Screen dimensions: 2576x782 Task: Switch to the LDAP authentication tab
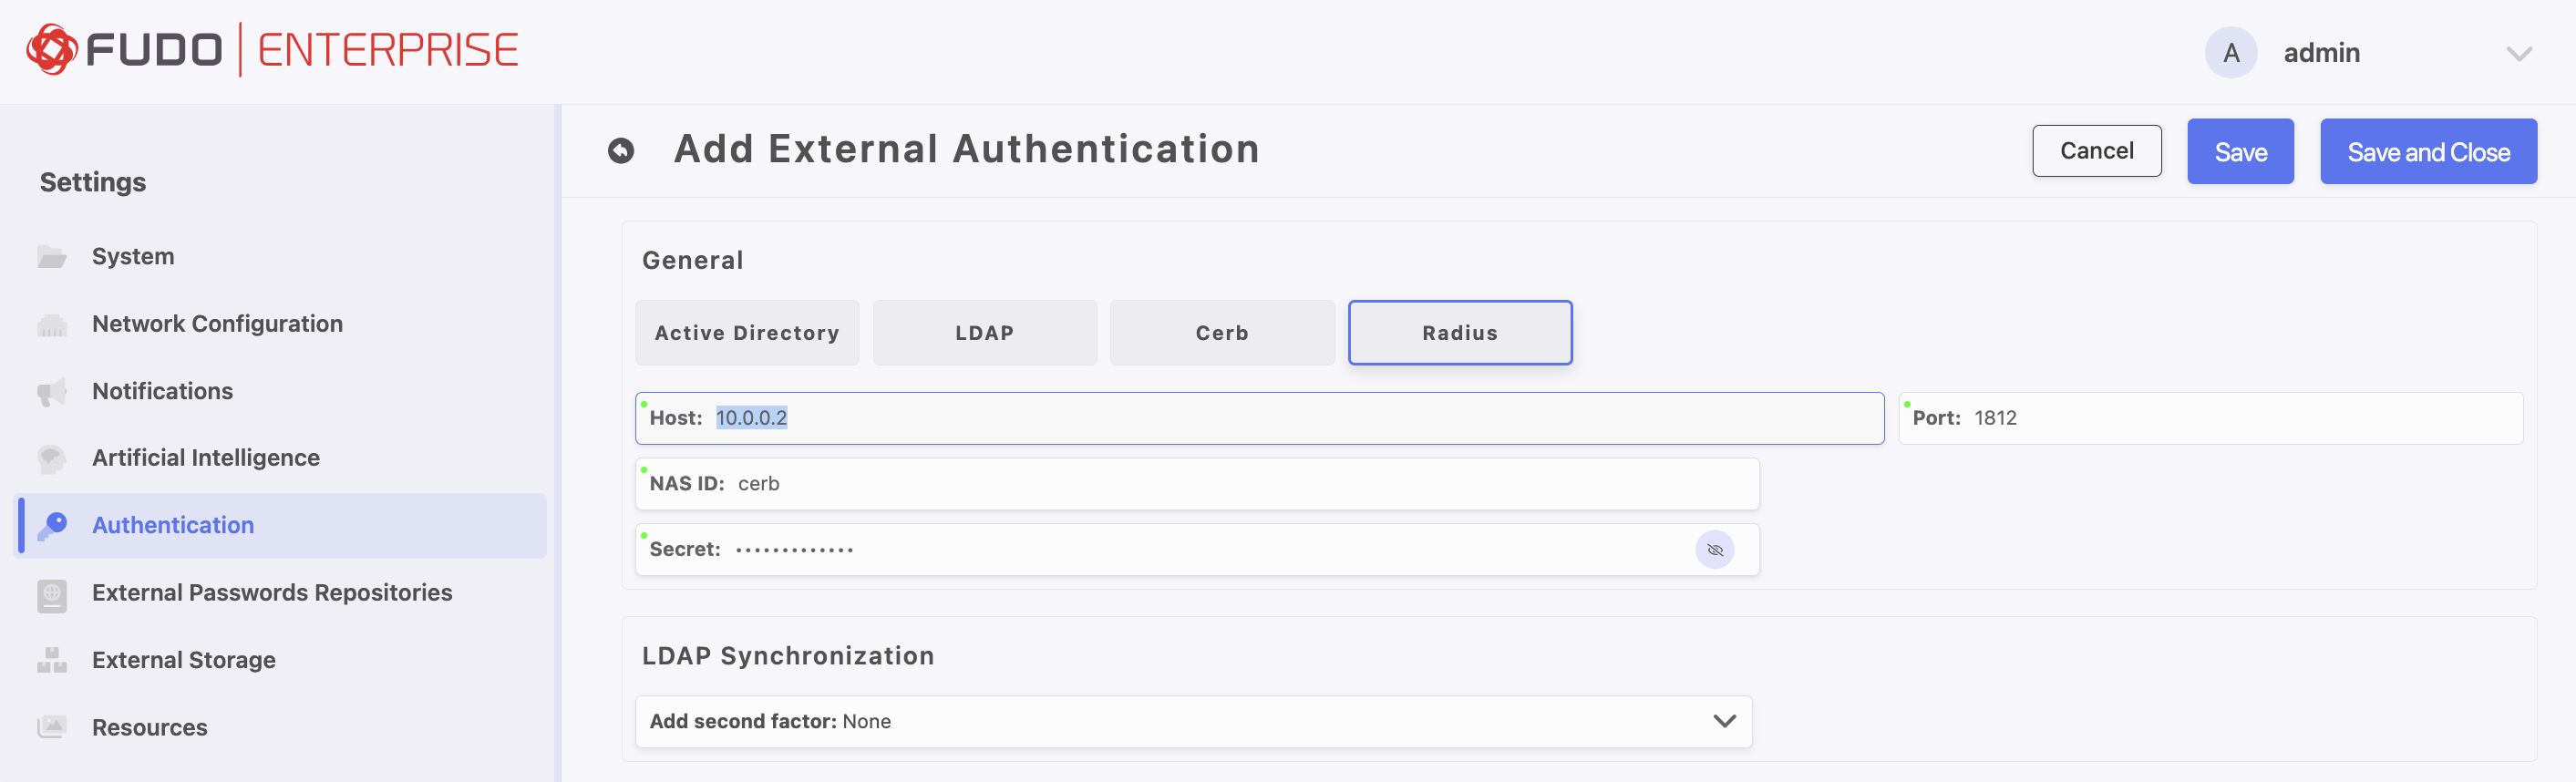tap(984, 333)
